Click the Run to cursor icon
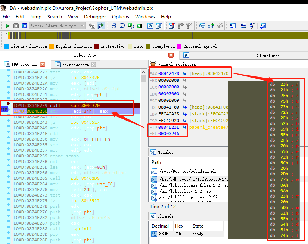Viewport: 308px width, 244px height. (x=140, y=26)
